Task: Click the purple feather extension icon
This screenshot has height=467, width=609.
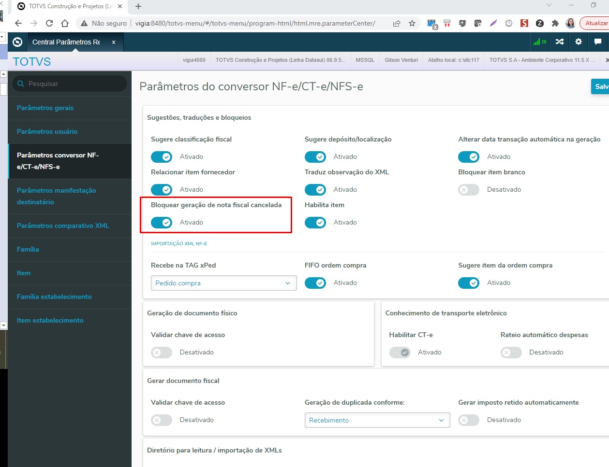Action: point(493,23)
